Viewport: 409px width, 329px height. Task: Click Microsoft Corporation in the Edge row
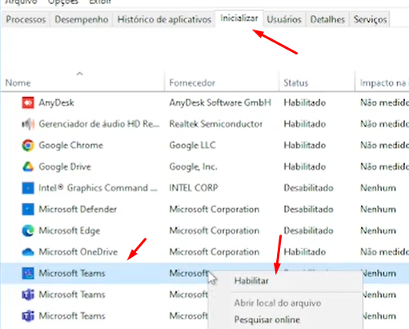click(x=215, y=231)
